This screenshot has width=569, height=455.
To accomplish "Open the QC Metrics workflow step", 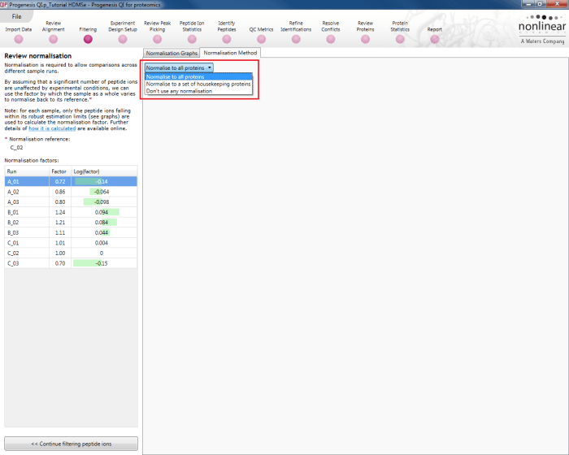I will point(261,35).
